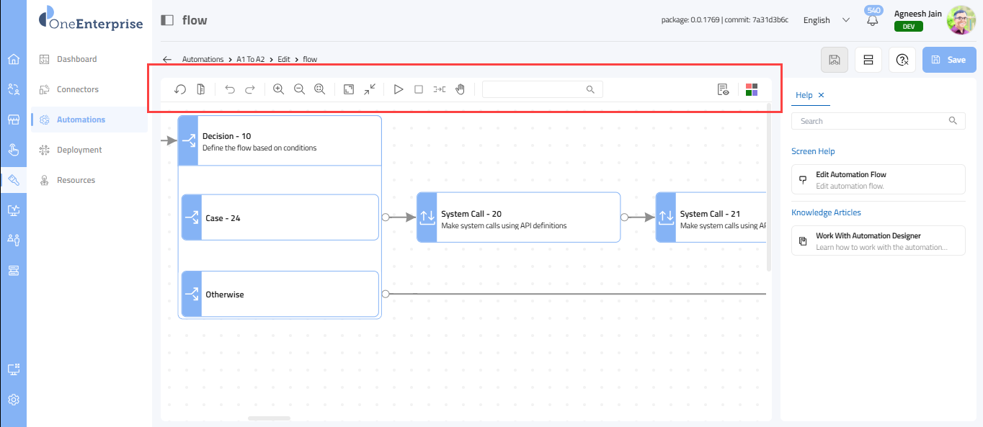Click the toolbar search input field
This screenshot has height=427, width=983.
[535, 89]
